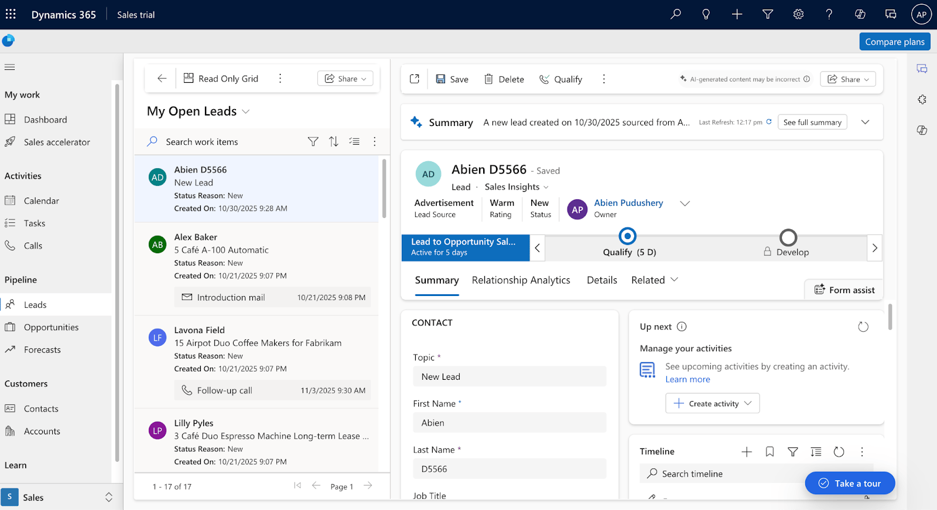Click the Compare plans button
Image resolution: width=937 pixels, height=510 pixels.
(x=895, y=42)
